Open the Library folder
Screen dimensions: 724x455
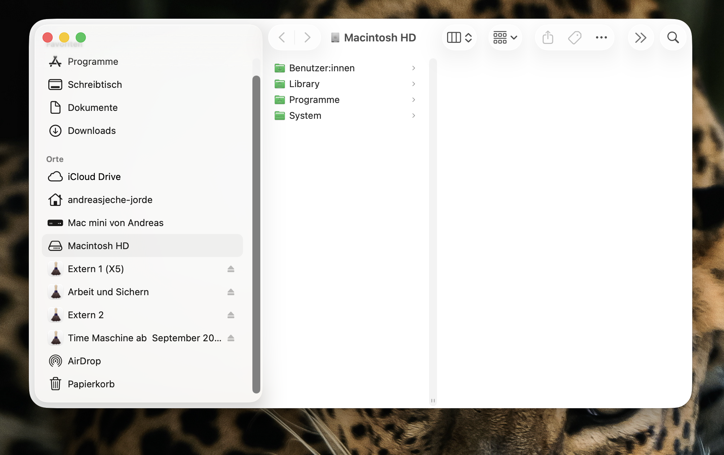point(304,84)
